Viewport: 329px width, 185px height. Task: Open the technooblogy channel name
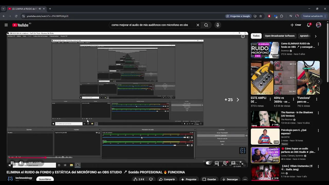[24, 178]
